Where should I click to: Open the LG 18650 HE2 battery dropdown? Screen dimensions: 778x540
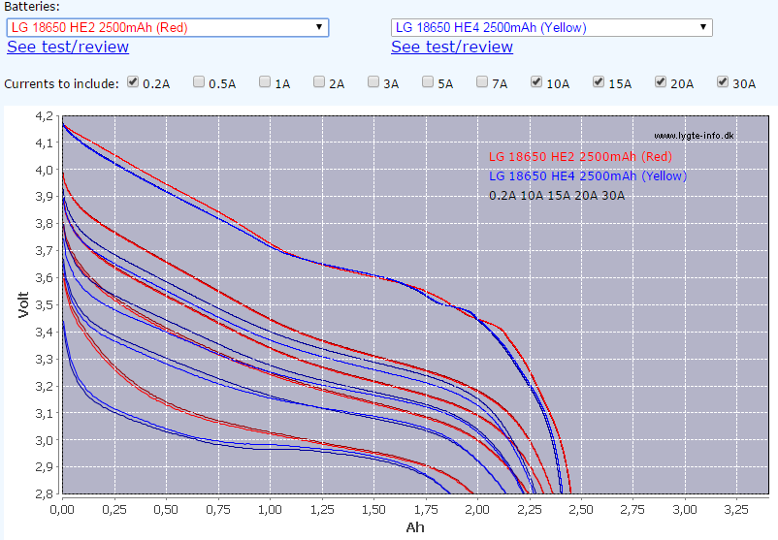point(168,27)
